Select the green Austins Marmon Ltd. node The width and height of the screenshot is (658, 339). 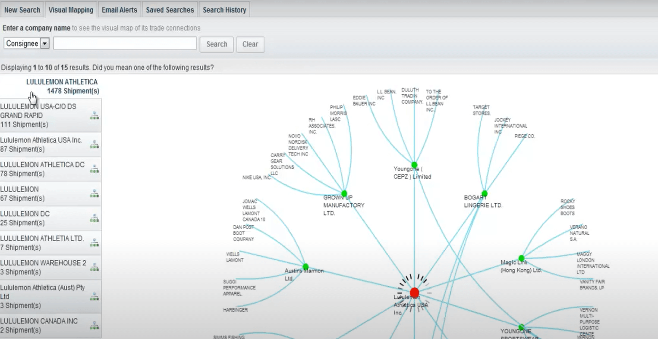coord(305,267)
